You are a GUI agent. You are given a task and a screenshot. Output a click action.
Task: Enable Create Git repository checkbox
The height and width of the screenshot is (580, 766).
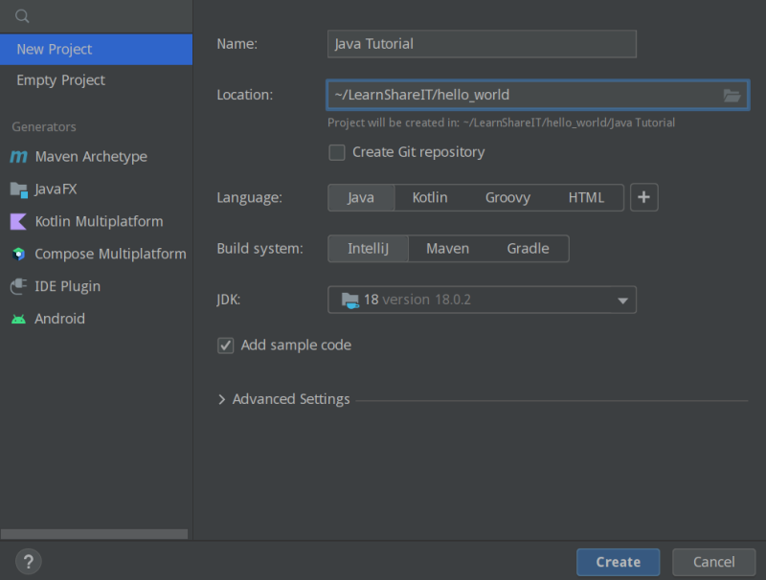pyautogui.click(x=337, y=152)
